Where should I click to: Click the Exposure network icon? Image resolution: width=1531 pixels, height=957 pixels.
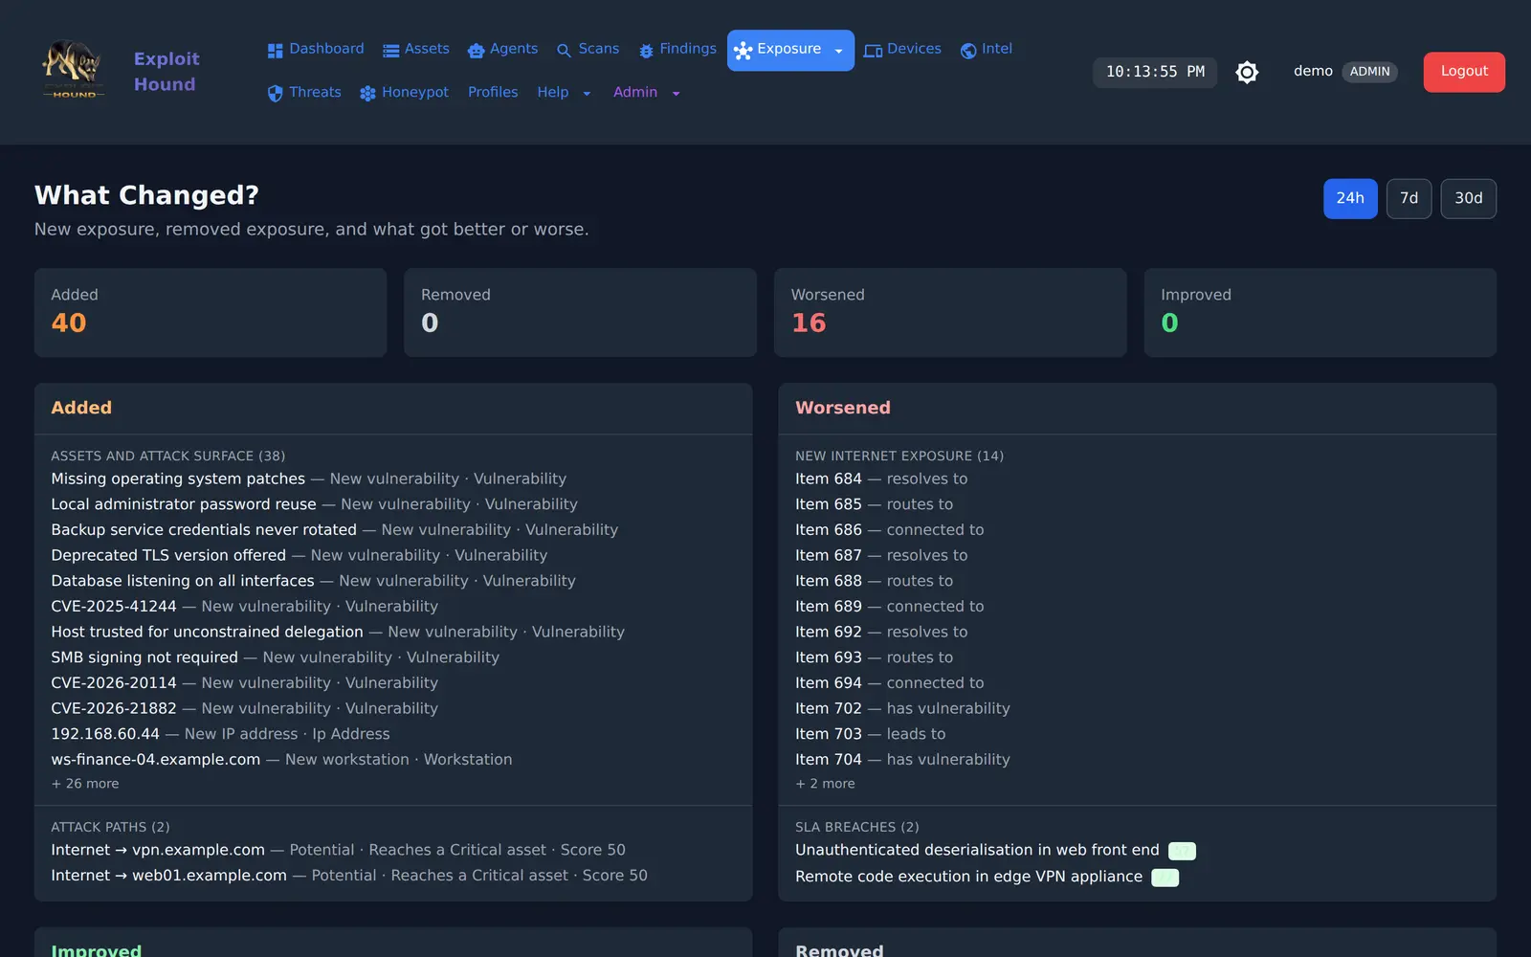(743, 51)
